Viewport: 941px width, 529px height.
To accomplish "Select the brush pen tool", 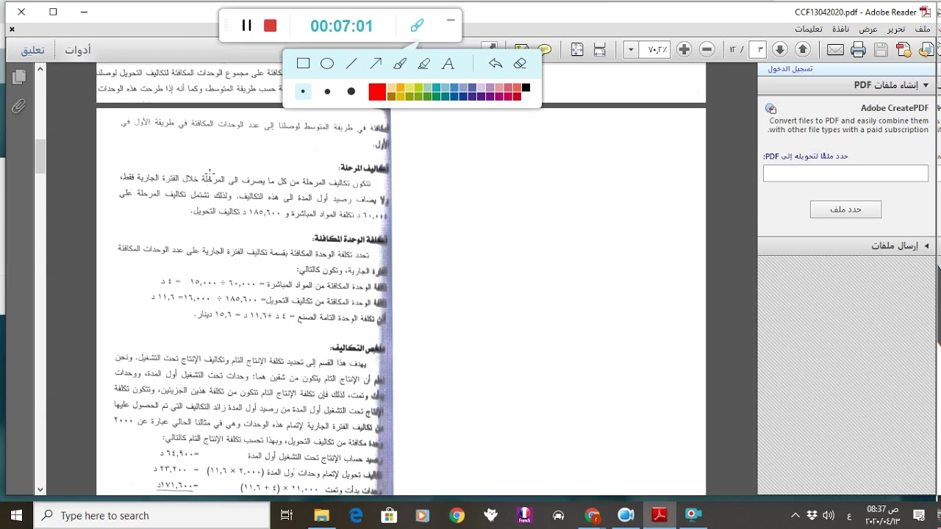I will 400,64.
